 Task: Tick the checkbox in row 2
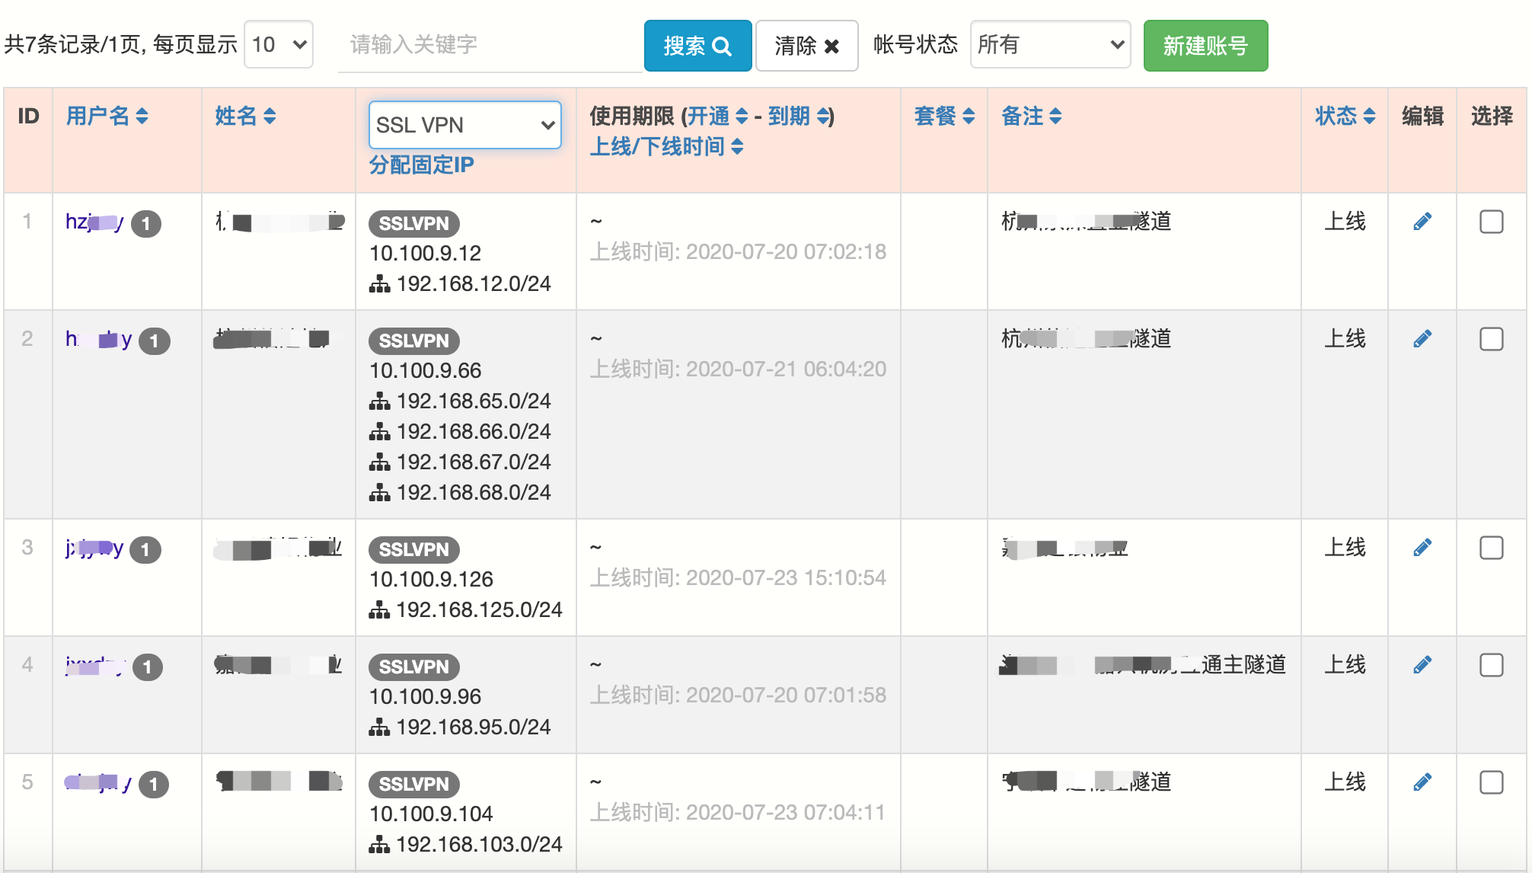[1491, 339]
